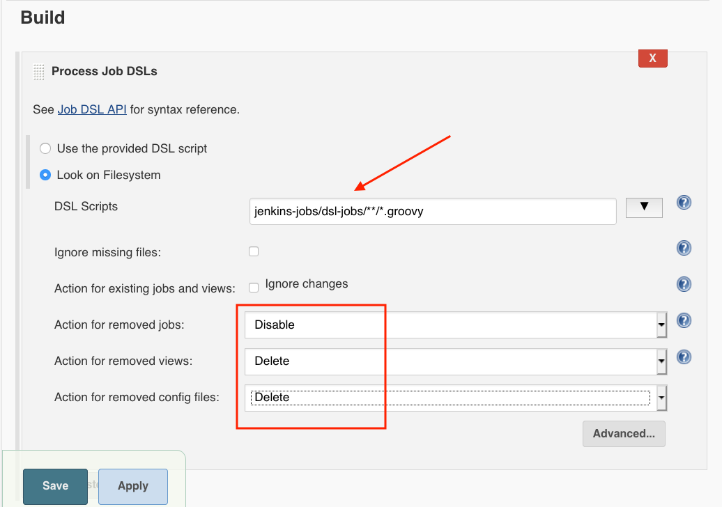
Task: Delete the Process Job DSLs build step
Action: click(652, 58)
